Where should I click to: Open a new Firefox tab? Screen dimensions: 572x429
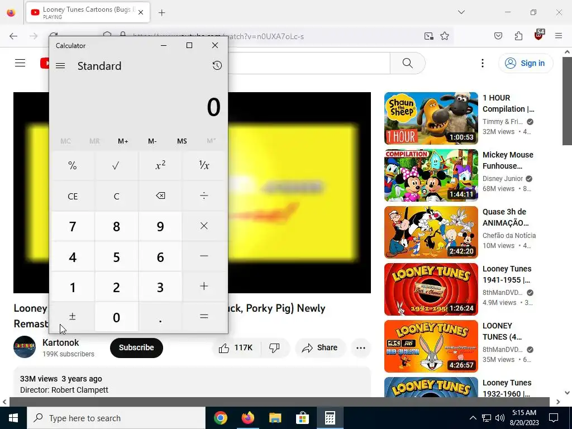161,13
